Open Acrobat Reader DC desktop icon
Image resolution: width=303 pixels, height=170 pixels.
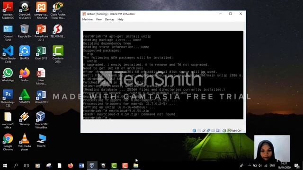8,10
